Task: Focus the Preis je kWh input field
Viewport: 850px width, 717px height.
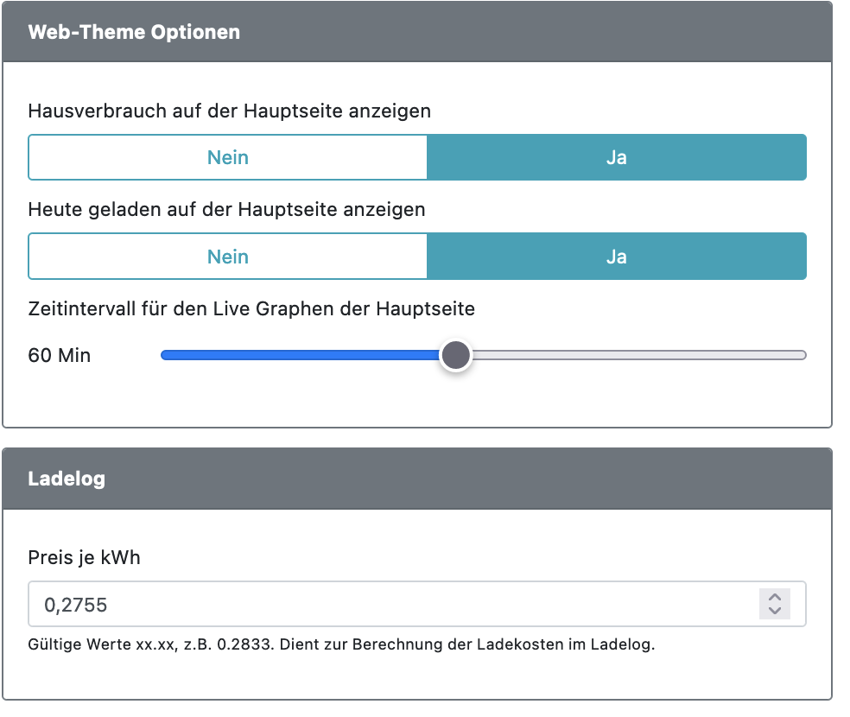Action: click(x=389, y=604)
